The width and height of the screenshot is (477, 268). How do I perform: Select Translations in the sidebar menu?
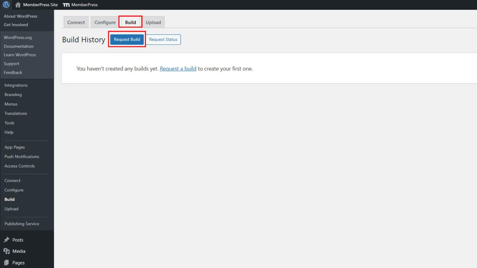15,113
